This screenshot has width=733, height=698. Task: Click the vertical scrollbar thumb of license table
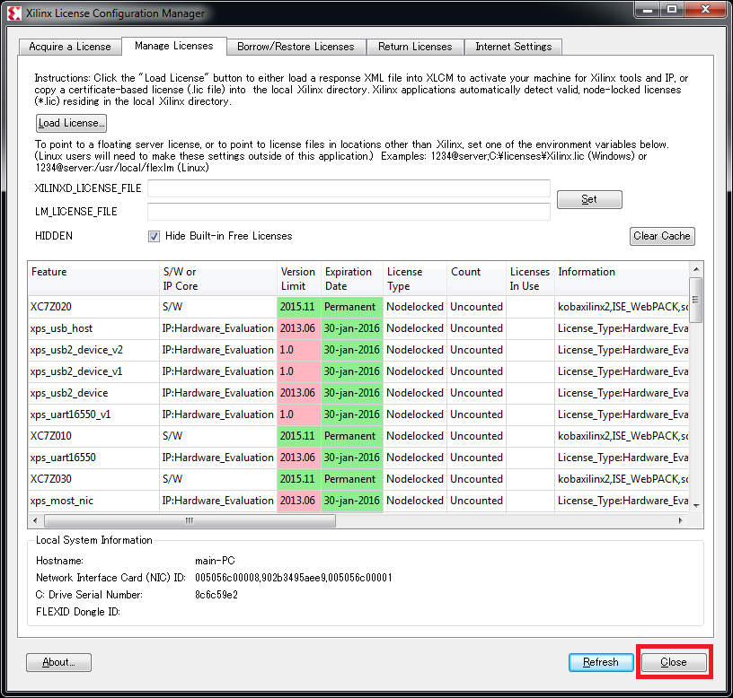(x=695, y=300)
